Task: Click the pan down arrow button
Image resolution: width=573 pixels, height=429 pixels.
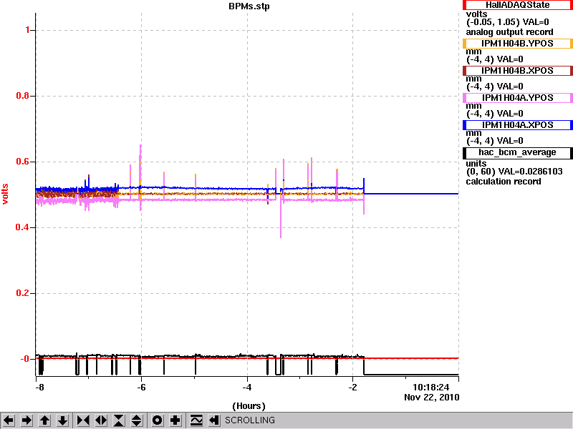Action: coord(62,420)
